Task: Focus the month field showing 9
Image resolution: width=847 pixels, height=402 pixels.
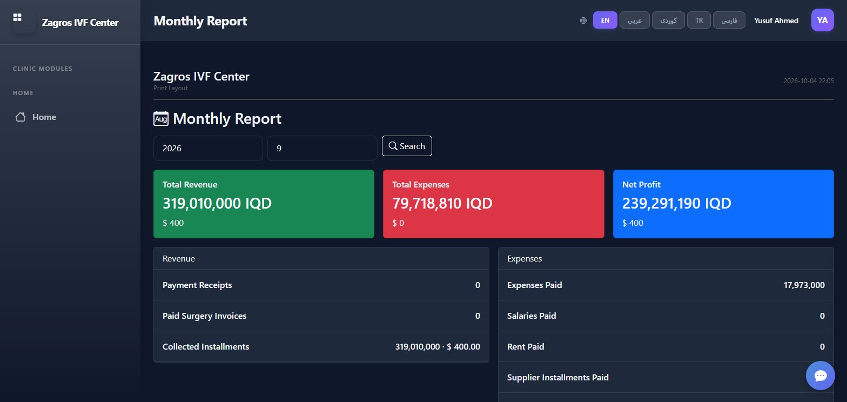Action: click(322, 148)
